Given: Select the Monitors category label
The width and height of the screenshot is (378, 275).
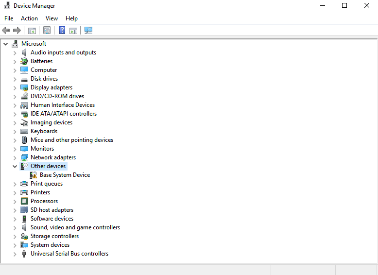Looking at the screenshot, I should point(42,149).
